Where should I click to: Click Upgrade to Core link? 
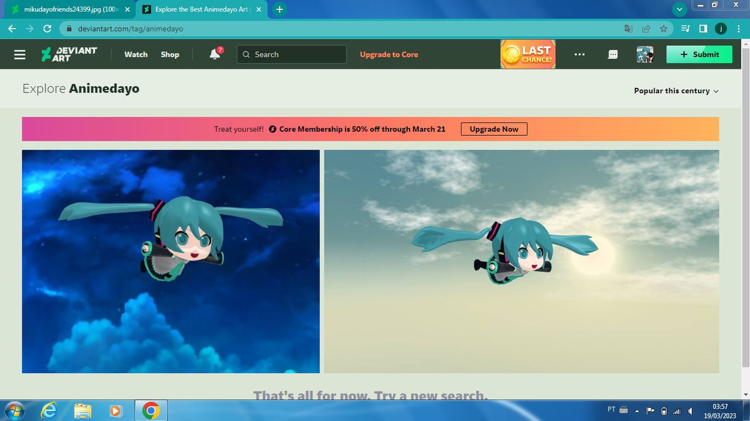pos(389,54)
